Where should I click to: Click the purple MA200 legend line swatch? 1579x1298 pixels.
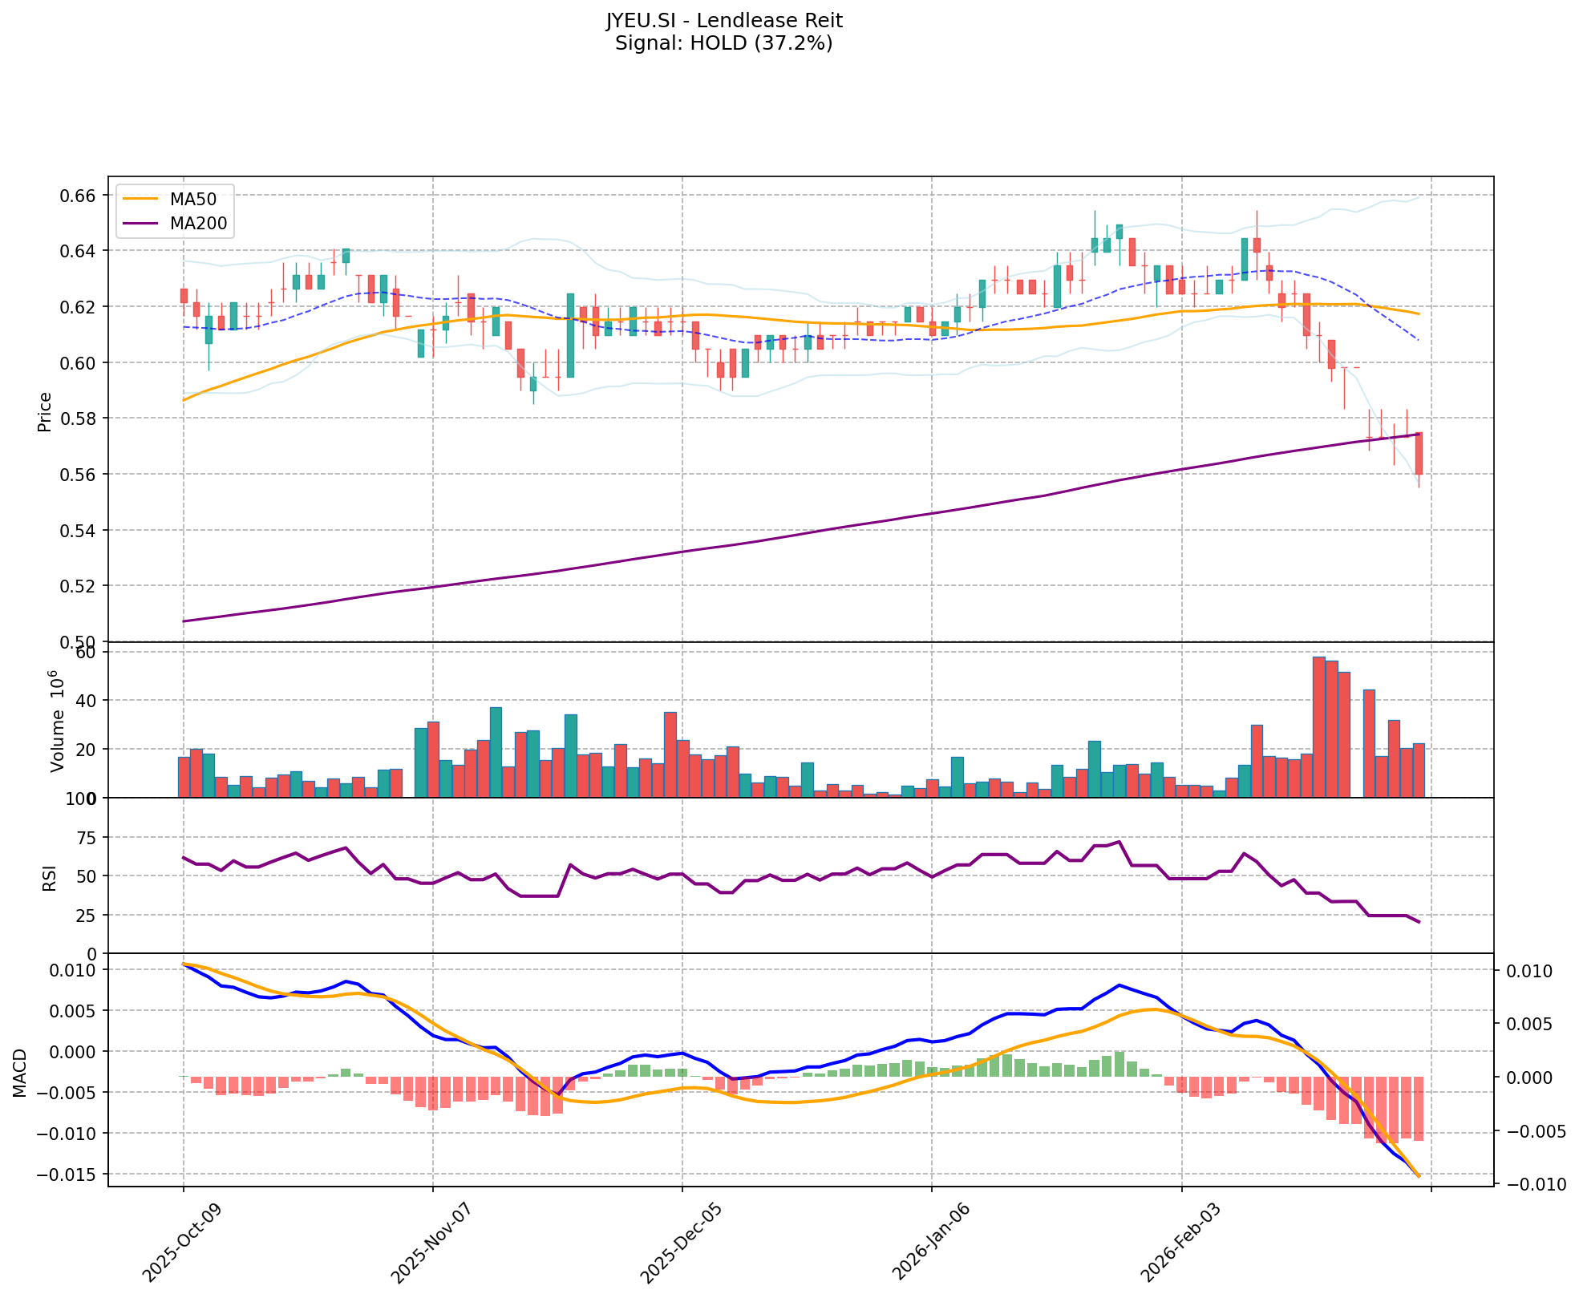click(141, 224)
